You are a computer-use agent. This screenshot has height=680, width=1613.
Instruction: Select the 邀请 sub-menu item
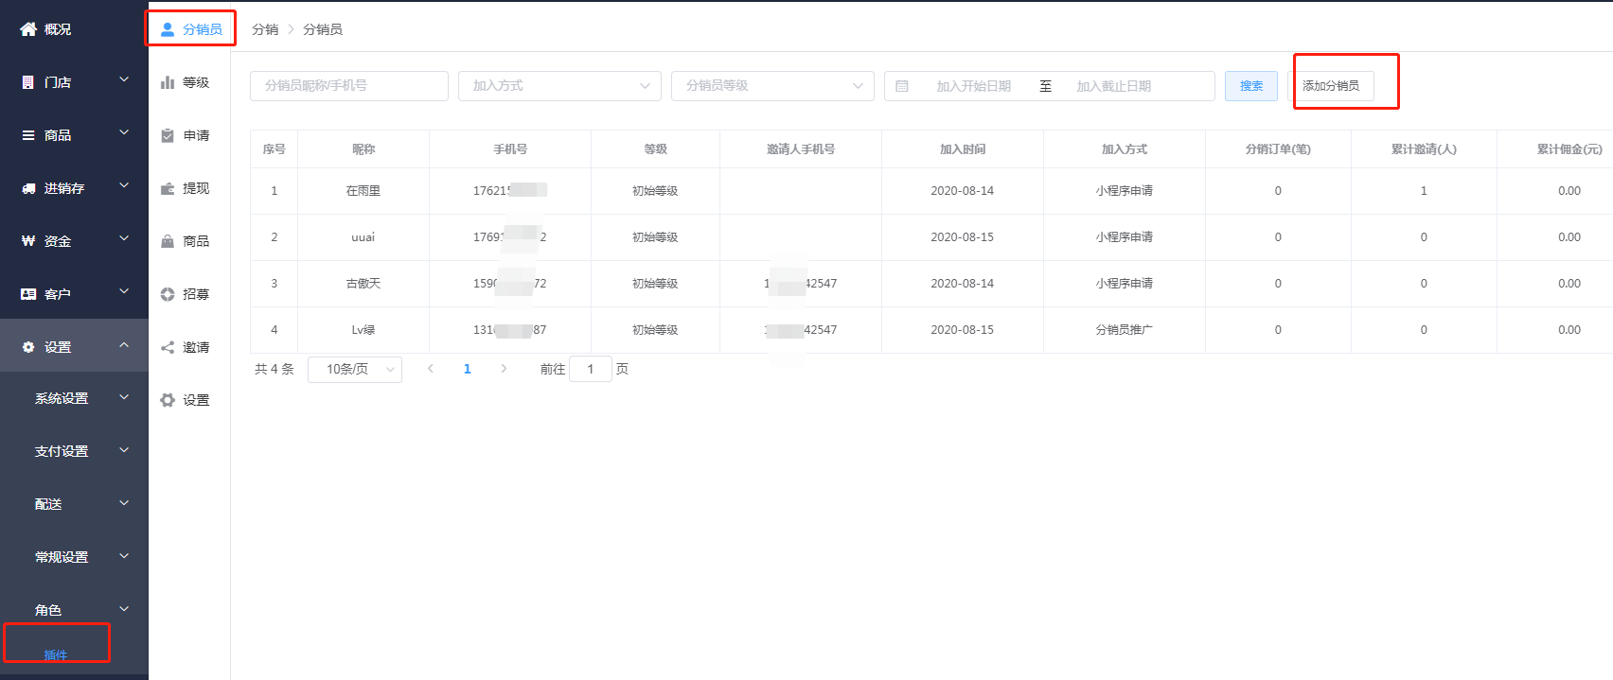point(196,347)
